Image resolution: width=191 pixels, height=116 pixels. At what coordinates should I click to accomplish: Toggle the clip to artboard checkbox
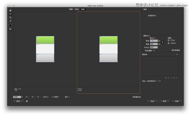click(170, 50)
